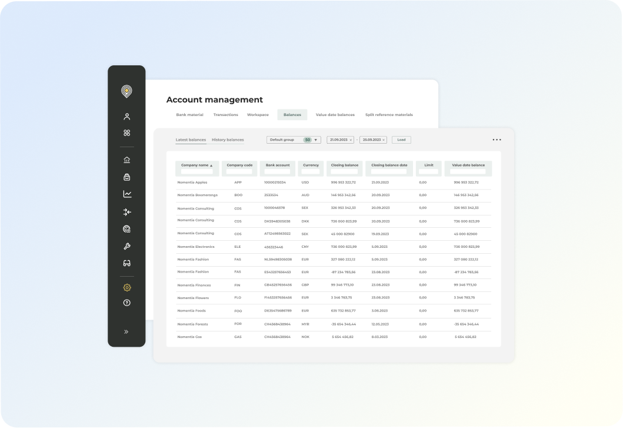Click the Nomentia logo icon in sidebar

point(126,91)
